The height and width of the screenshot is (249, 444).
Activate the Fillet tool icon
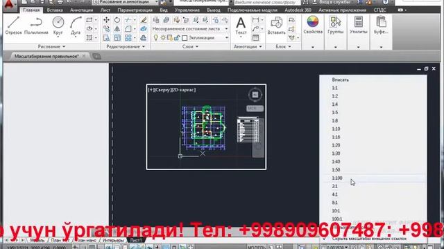tap(128, 29)
